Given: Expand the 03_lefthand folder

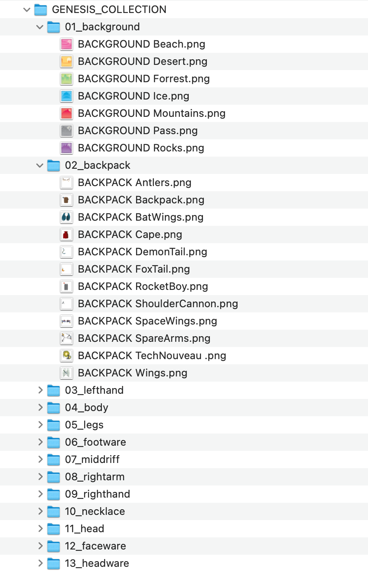Looking at the screenshot, I should pyautogui.click(x=40, y=390).
